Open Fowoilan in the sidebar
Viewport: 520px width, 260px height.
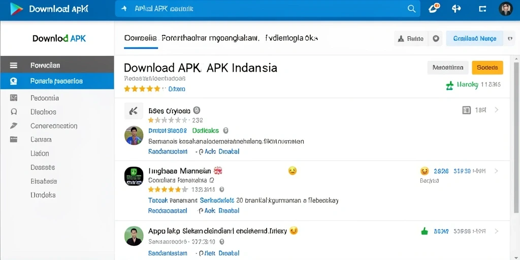tap(57, 66)
